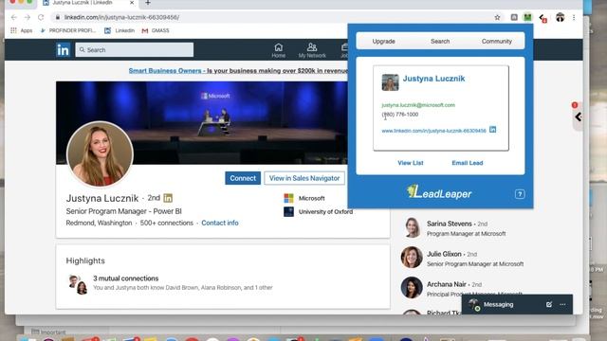This screenshot has height=341, width=607.
Task: Click Email Lead in LeadLeaper
Action: pos(468,163)
